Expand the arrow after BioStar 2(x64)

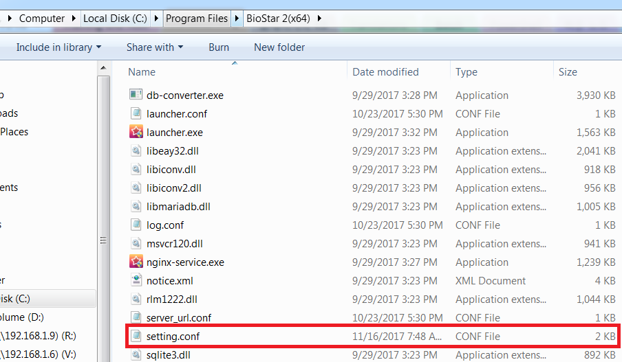click(319, 19)
